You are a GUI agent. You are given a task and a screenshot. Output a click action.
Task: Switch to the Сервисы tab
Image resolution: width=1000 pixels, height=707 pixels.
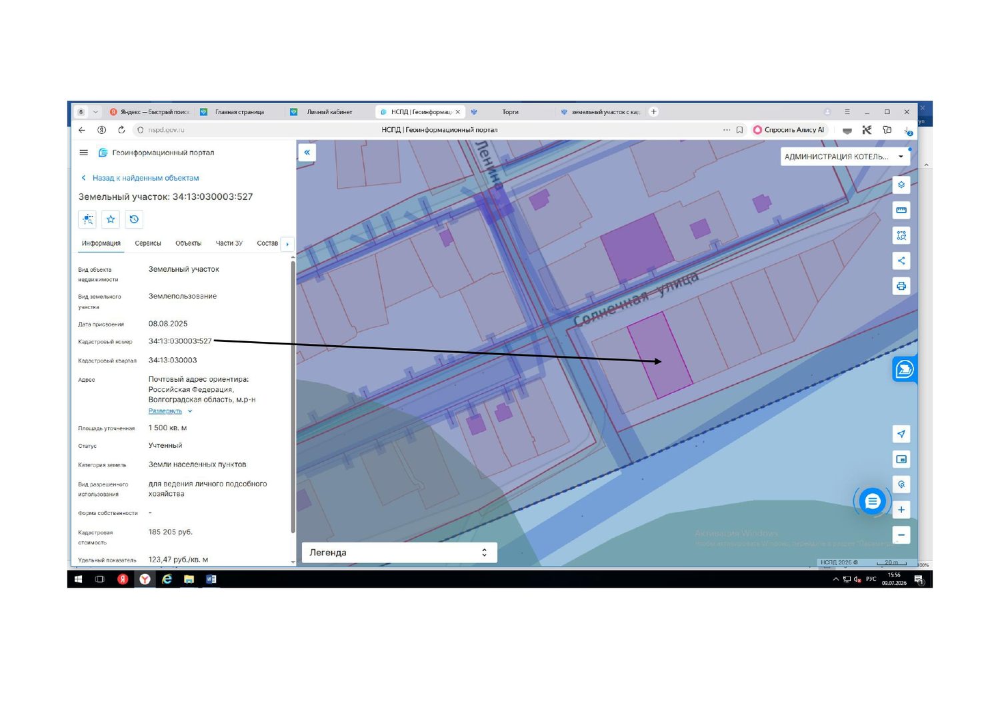point(148,243)
